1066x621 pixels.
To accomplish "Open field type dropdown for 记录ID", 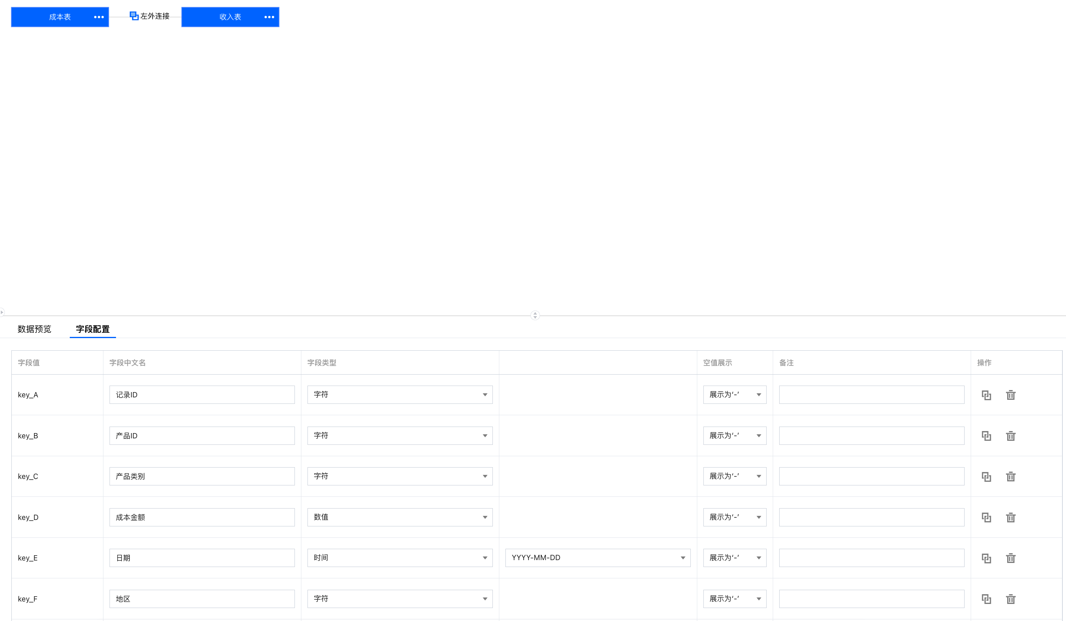I will coord(400,395).
